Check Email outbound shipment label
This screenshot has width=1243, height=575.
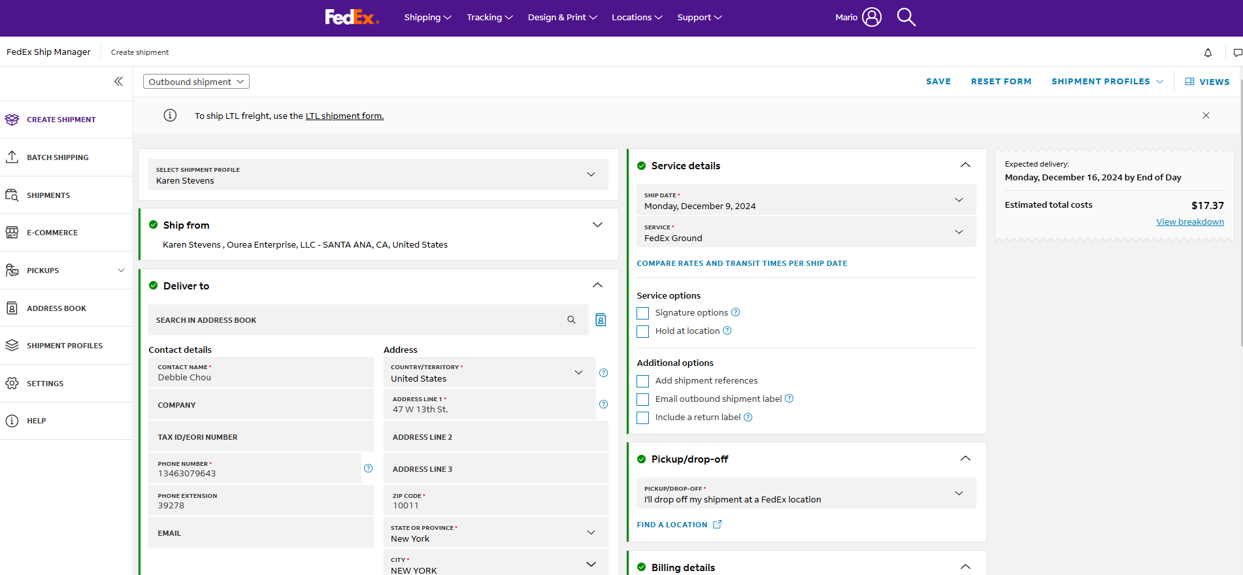pyautogui.click(x=643, y=399)
